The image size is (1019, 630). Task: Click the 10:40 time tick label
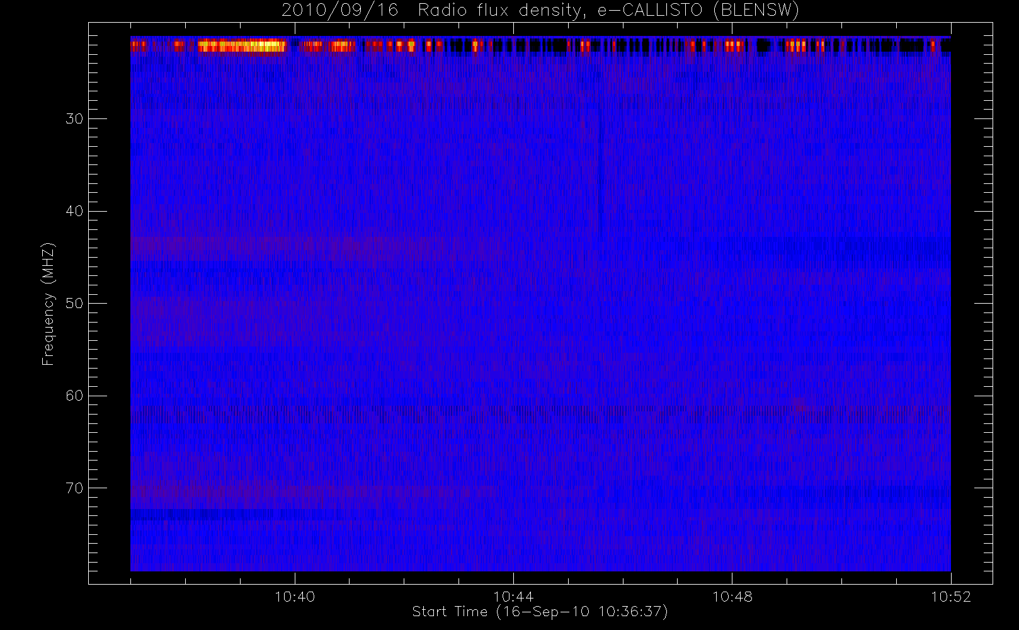(x=295, y=597)
